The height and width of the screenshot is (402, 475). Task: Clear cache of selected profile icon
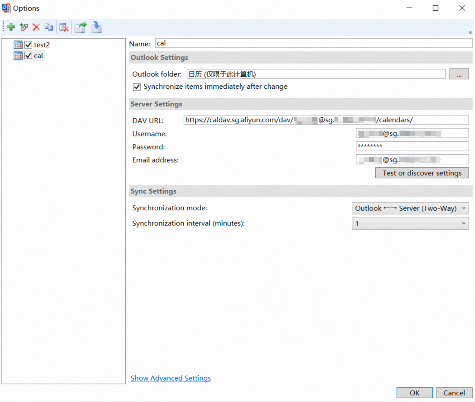[64, 27]
